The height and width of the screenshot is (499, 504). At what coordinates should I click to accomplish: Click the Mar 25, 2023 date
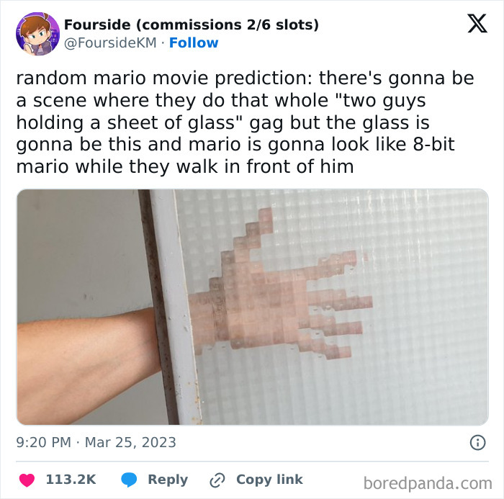pyautogui.click(x=130, y=442)
